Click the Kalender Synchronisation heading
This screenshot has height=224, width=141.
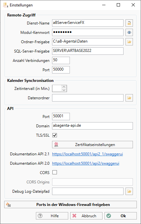click(30, 81)
